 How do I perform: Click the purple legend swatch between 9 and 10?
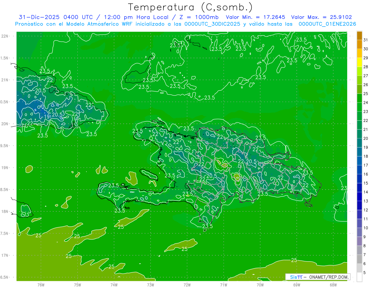coord(359,232)
